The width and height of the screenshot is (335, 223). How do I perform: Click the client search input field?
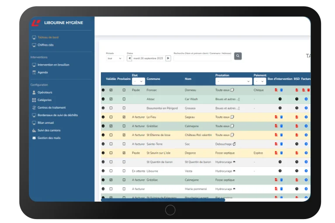pos(202,58)
